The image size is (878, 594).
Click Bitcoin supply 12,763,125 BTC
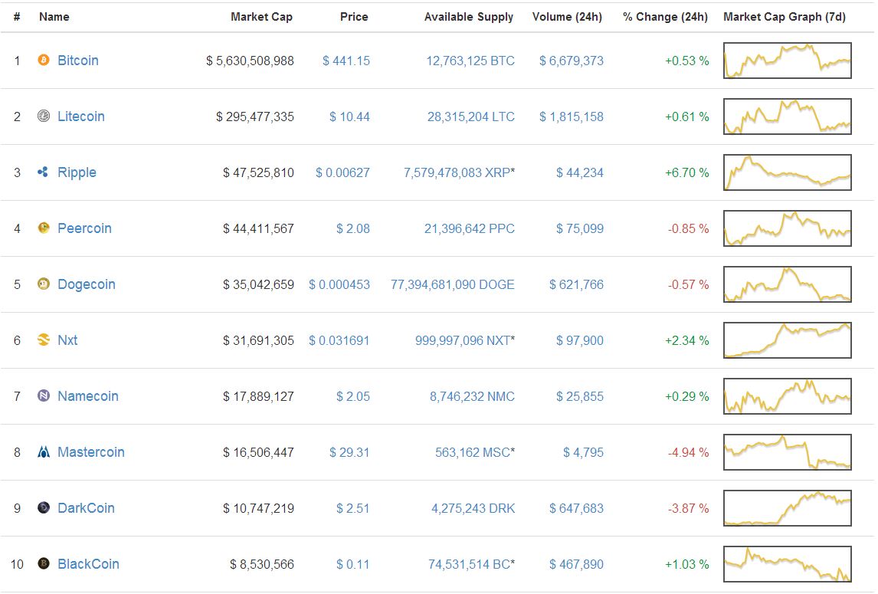tap(470, 61)
